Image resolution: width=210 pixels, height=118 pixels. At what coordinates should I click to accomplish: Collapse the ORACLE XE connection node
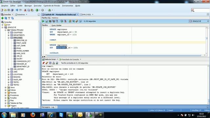(2, 27)
